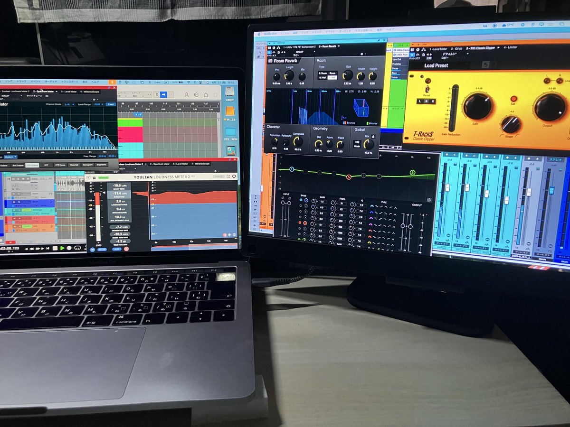Click the EQ fullscreen expand icon
This screenshot has height=427, width=570.
[429, 200]
